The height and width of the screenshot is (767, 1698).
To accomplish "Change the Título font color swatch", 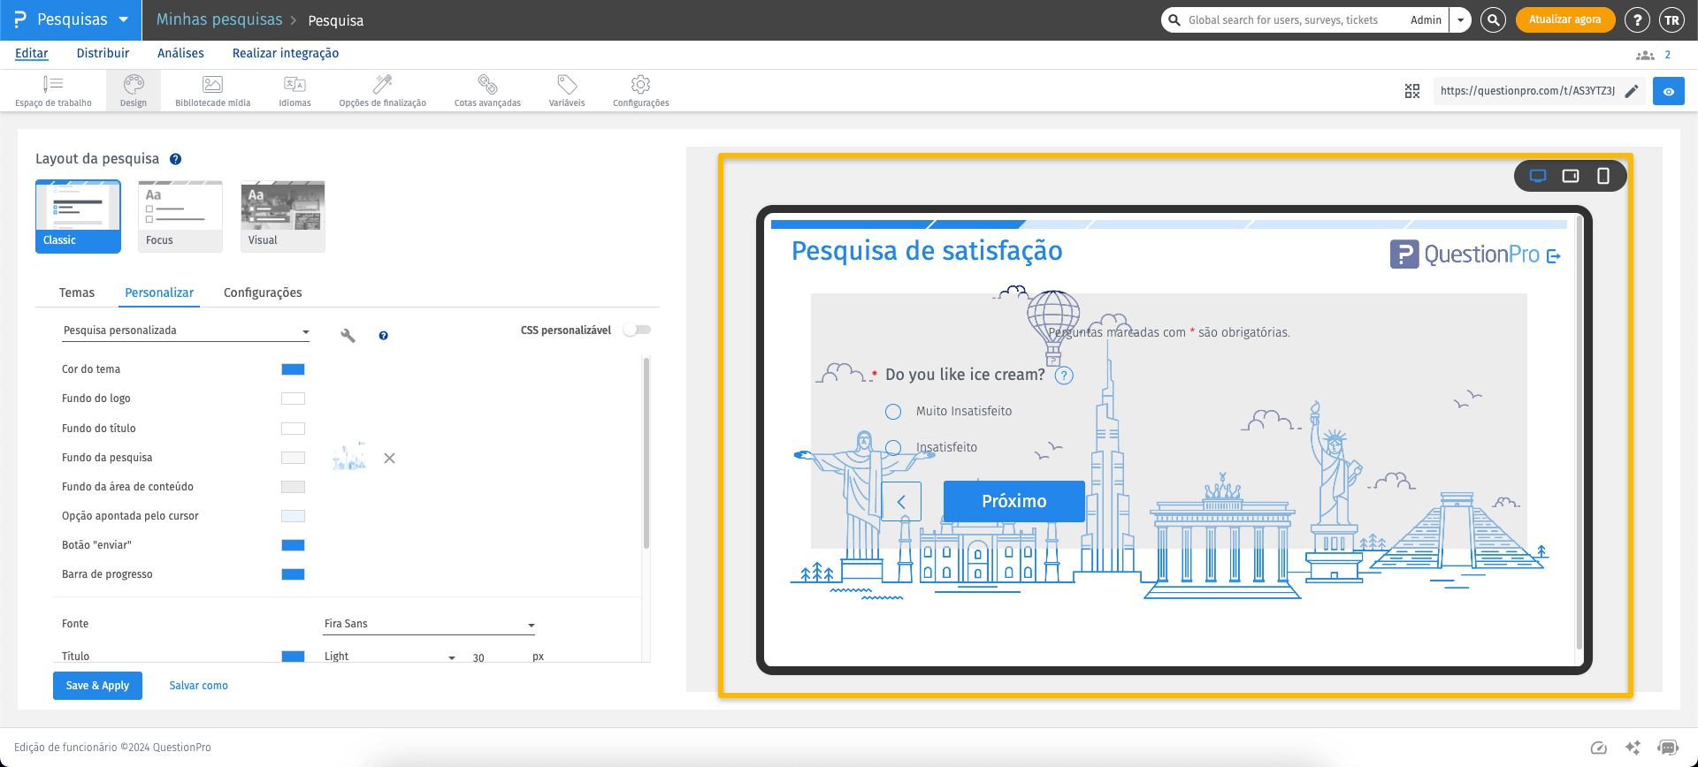I will coord(293,657).
